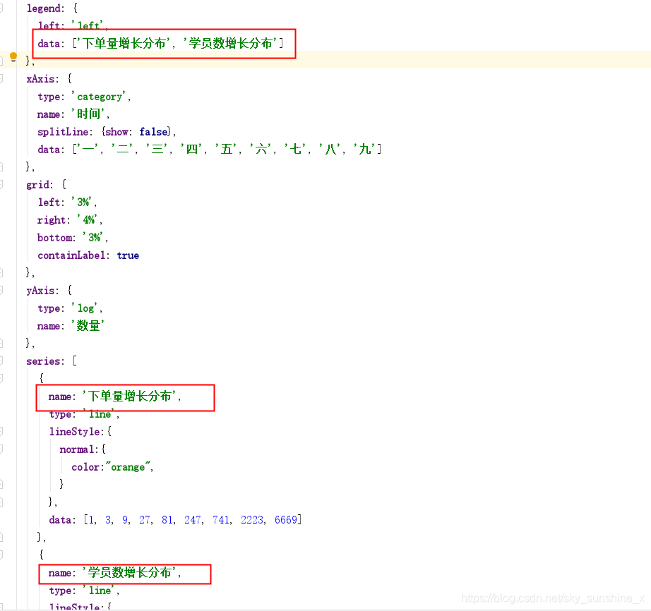Click the legend string '学员数增长分布'
Screen dimensions: 651x611
click(230, 43)
